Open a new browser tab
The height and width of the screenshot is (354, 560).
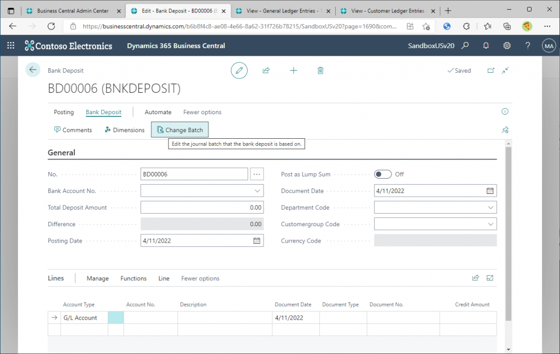pos(448,11)
